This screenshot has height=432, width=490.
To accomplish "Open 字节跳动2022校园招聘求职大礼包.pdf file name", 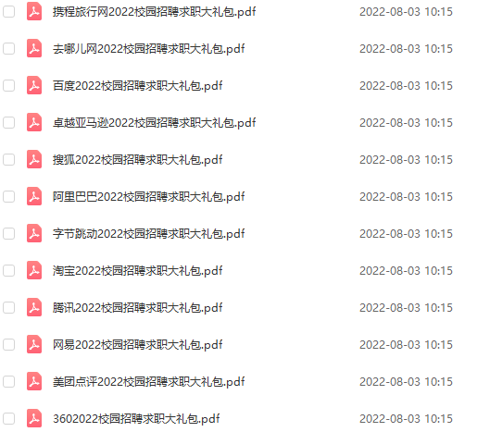I will (x=148, y=234).
